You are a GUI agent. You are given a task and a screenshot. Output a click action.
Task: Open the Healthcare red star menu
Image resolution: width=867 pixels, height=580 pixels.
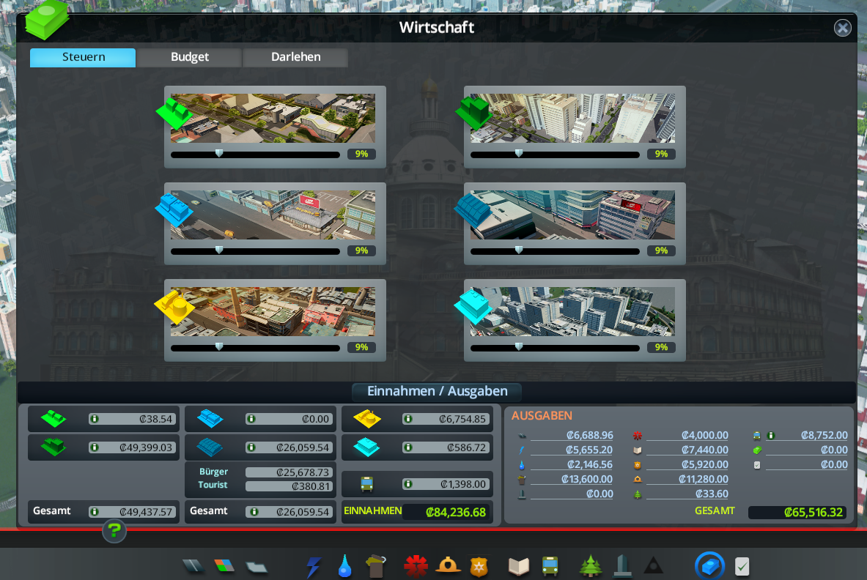tap(416, 566)
